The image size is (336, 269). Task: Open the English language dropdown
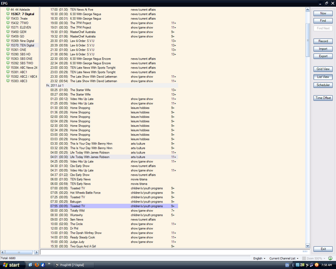tap(259, 258)
